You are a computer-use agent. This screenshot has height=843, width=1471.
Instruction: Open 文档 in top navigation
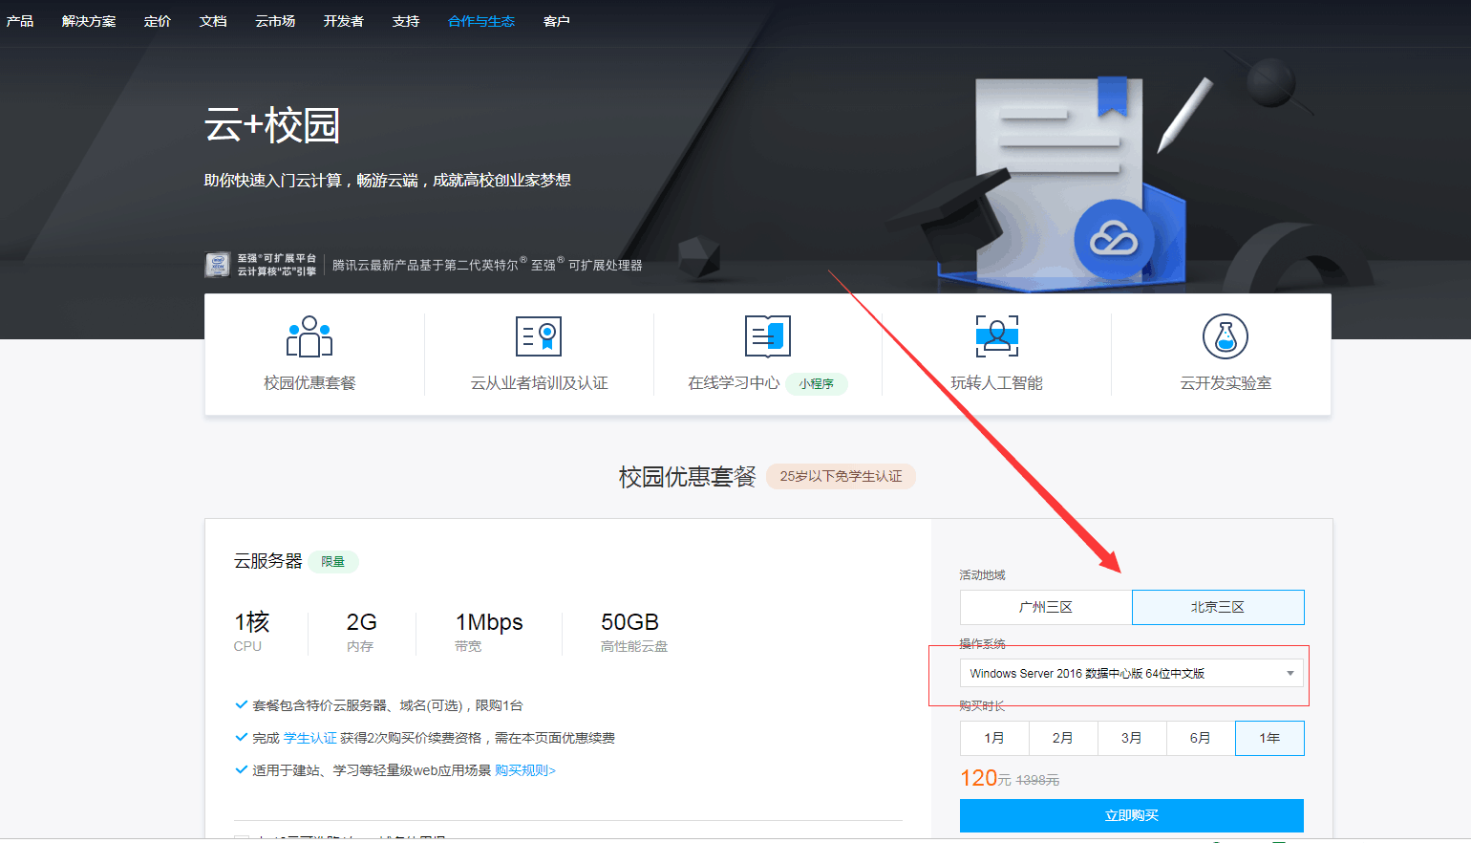coord(213,21)
